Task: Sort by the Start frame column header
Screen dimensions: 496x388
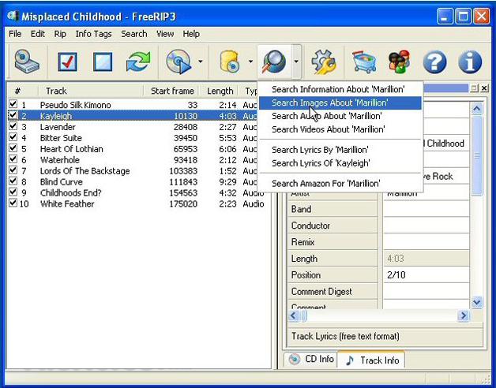Action: (x=171, y=91)
